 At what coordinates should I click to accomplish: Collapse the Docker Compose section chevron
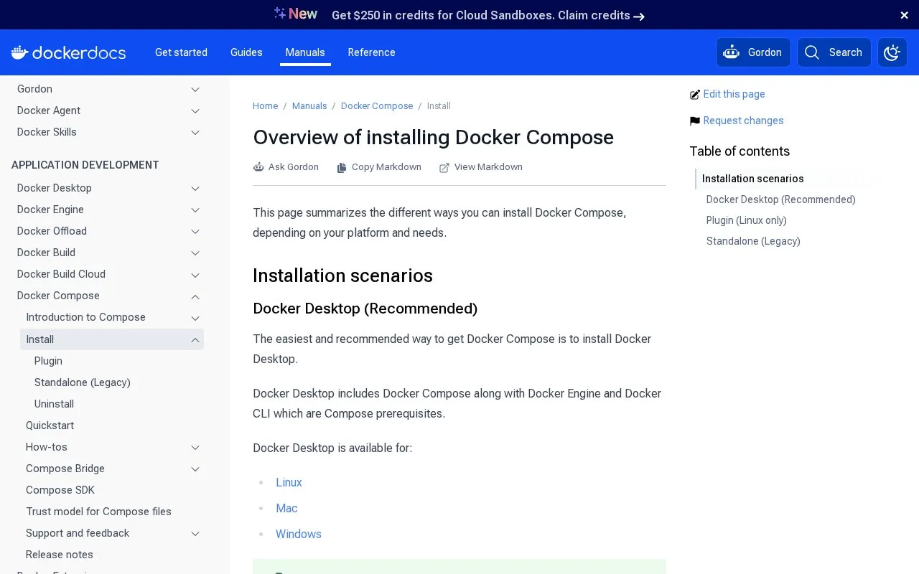(x=195, y=296)
